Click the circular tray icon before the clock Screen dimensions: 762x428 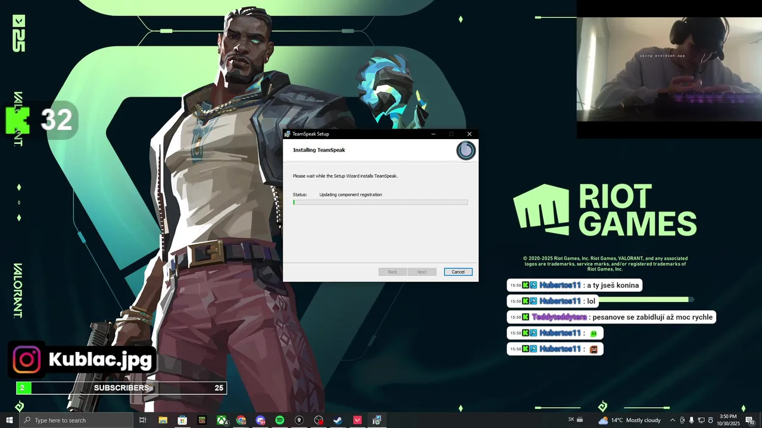tap(710, 420)
